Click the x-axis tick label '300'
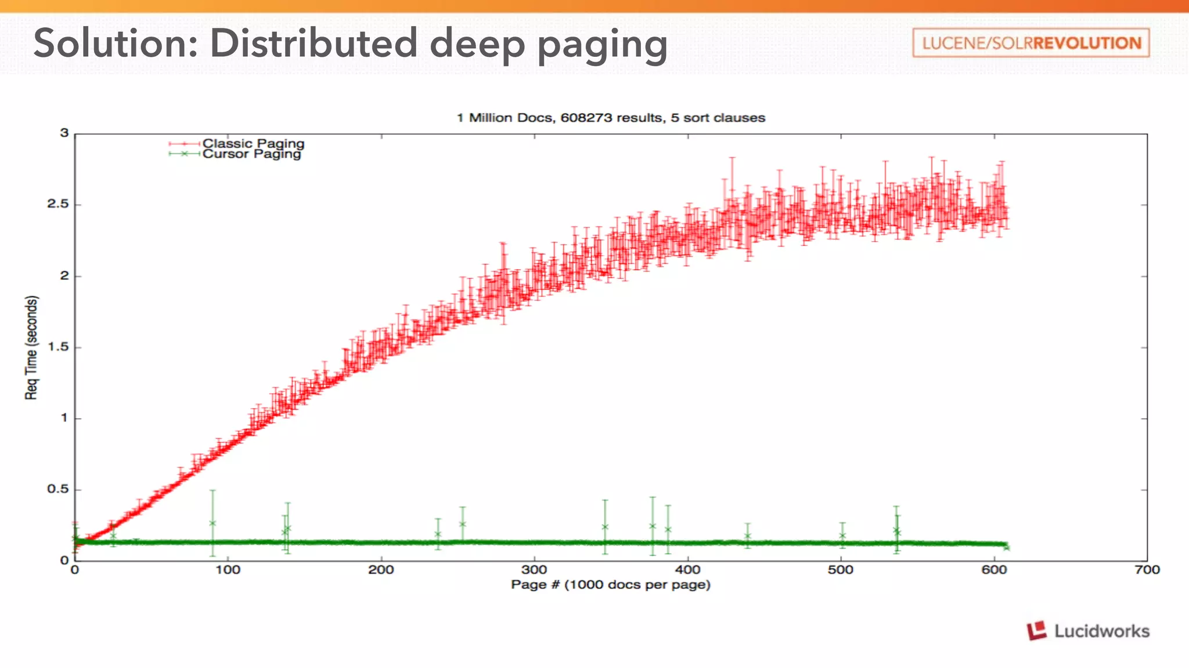Image resolution: width=1189 pixels, height=668 pixels. pos(534,570)
